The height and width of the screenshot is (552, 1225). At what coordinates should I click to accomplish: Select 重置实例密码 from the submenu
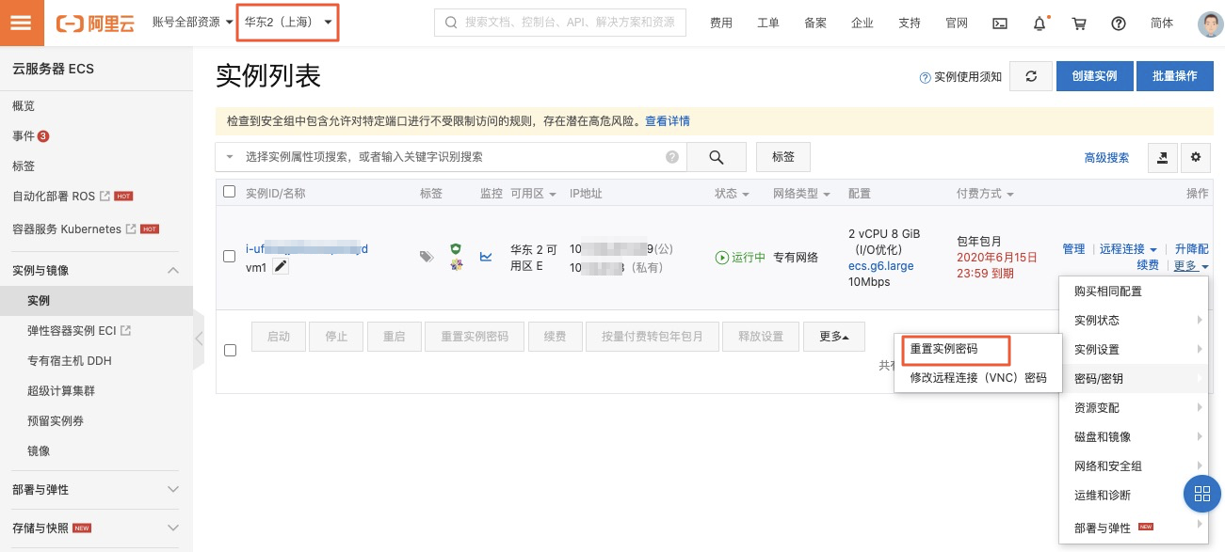coord(951,349)
